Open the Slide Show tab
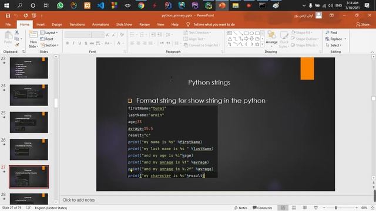This screenshot has width=376, height=211. [124, 25]
